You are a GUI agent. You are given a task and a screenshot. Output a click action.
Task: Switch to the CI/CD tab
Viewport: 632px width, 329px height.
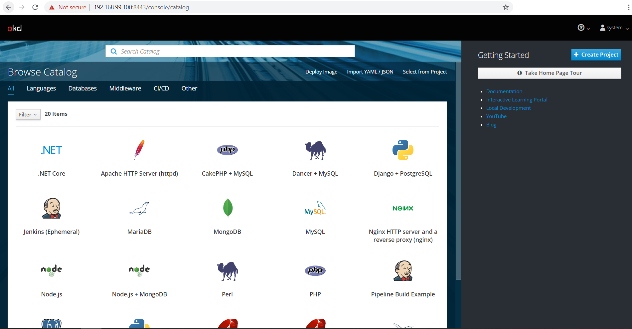click(161, 88)
